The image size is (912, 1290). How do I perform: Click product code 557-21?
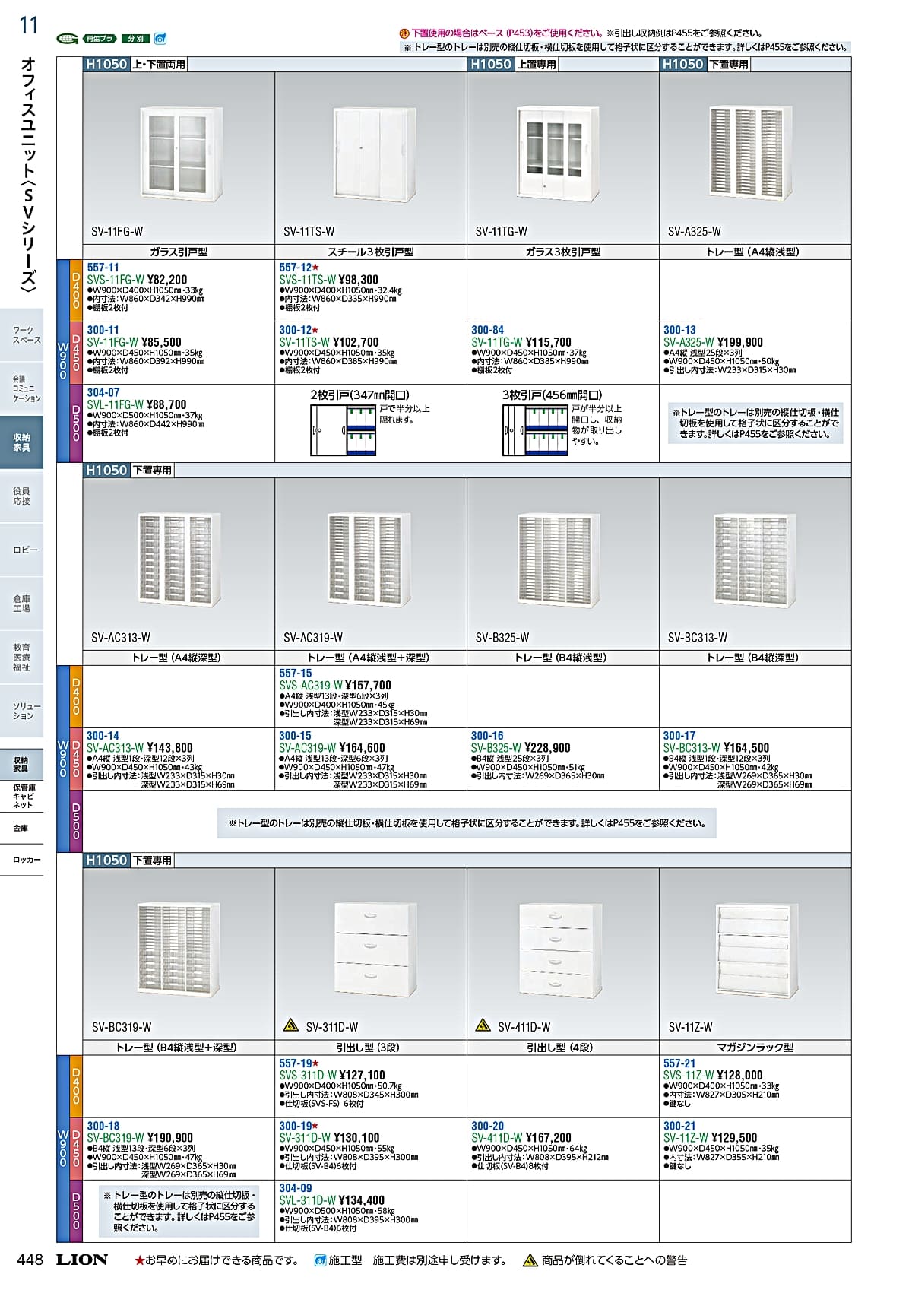[x=679, y=1063]
